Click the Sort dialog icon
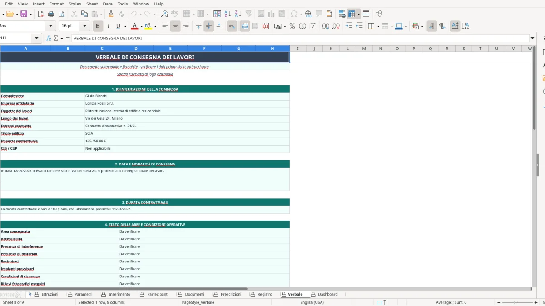The height and width of the screenshot is (306, 545). coord(218,14)
